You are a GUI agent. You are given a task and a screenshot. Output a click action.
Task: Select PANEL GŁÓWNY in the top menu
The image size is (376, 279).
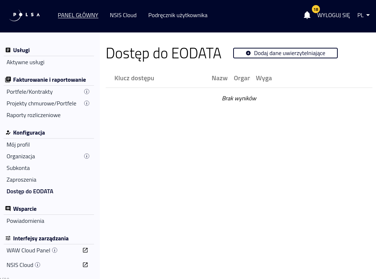[x=78, y=15]
